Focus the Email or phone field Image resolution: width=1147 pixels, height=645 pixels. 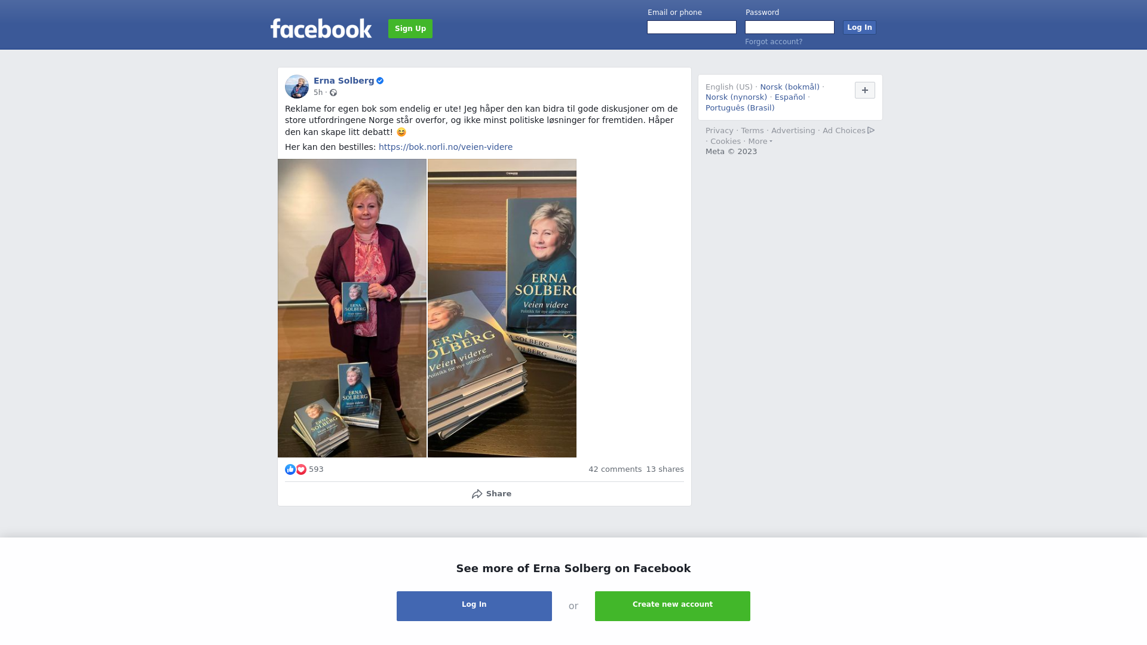pos(692,27)
